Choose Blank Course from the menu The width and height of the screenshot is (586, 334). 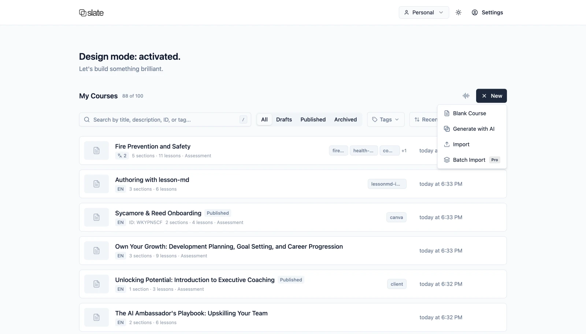point(472,114)
